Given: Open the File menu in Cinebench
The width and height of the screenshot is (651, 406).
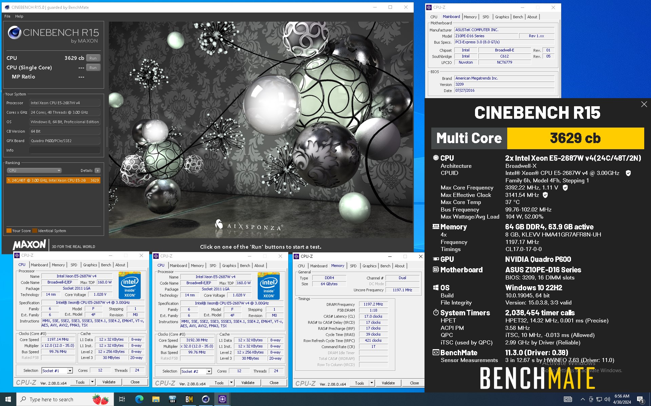Looking at the screenshot, I should [x=7, y=16].
